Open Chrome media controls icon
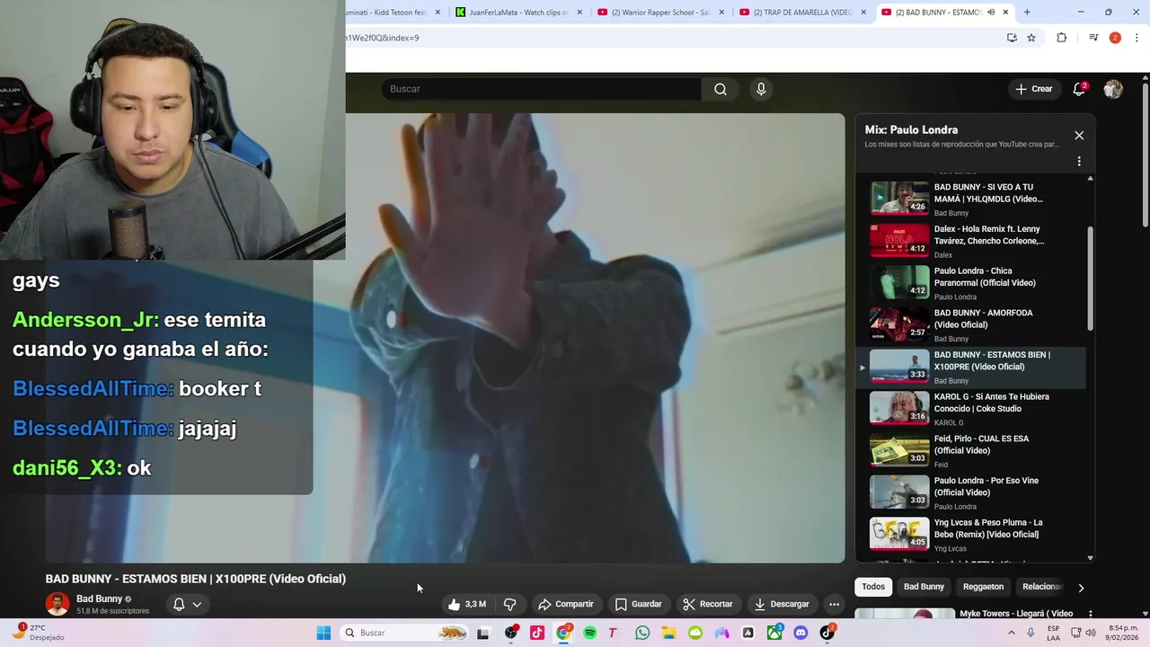Image resolution: width=1150 pixels, height=647 pixels. coord(1093,38)
